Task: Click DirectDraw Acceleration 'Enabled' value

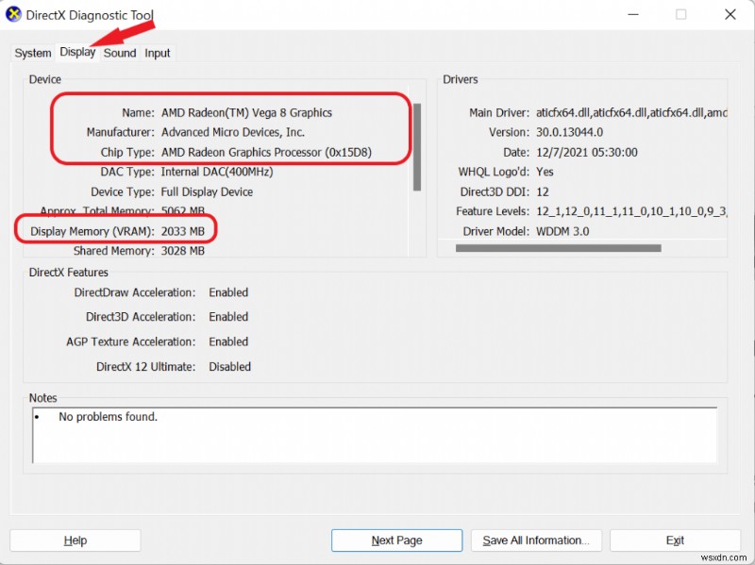Action: point(228,292)
